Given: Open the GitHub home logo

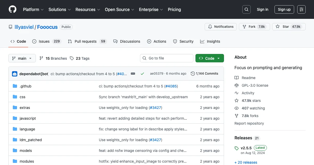Looking at the screenshot, I should point(12,9).
